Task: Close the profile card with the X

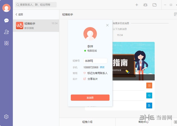Action: pyautogui.click(x=107, y=25)
